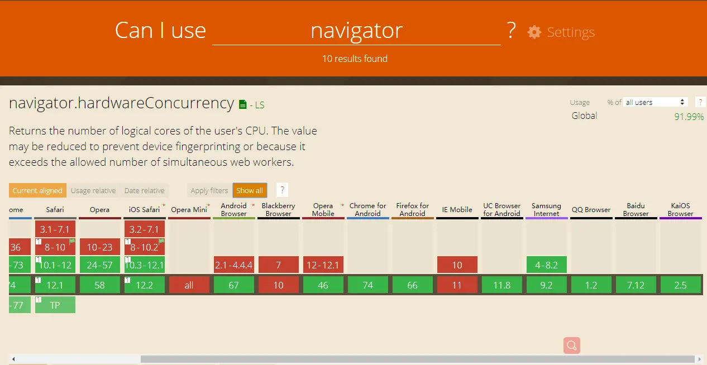Click Opera 58 current version cell
The height and width of the screenshot is (365, 707).
click(100, 285)
